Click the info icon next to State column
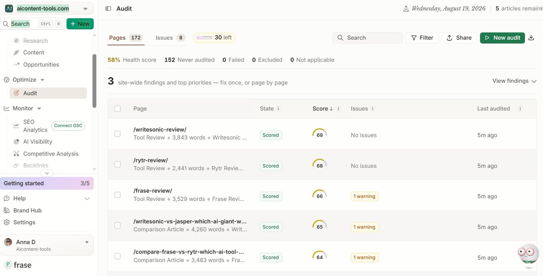Image resolution: width=543 pixels, height=276 pixels. tap(278, 109)
